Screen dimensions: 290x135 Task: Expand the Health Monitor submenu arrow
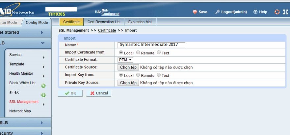43,76
